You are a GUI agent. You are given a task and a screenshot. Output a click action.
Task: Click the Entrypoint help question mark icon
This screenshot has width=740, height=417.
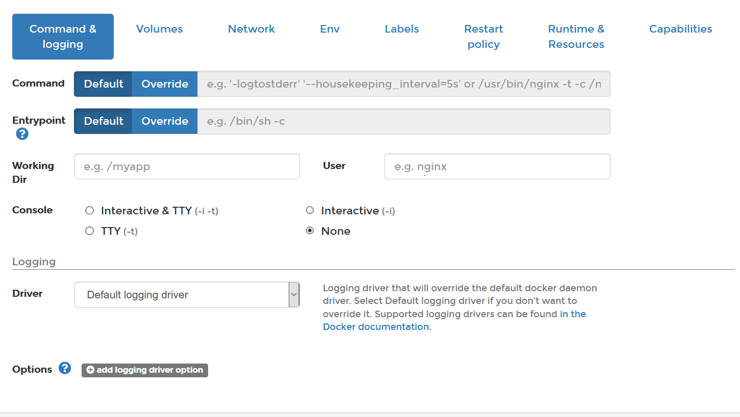tap(22, 134)
